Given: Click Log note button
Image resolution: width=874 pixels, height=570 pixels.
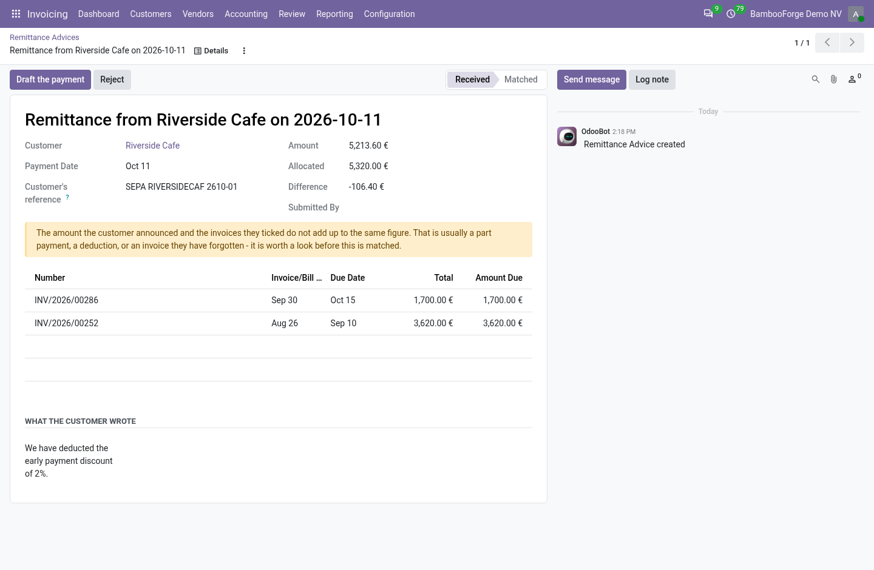Looking at the screenshot, I should tap(652, 79).
